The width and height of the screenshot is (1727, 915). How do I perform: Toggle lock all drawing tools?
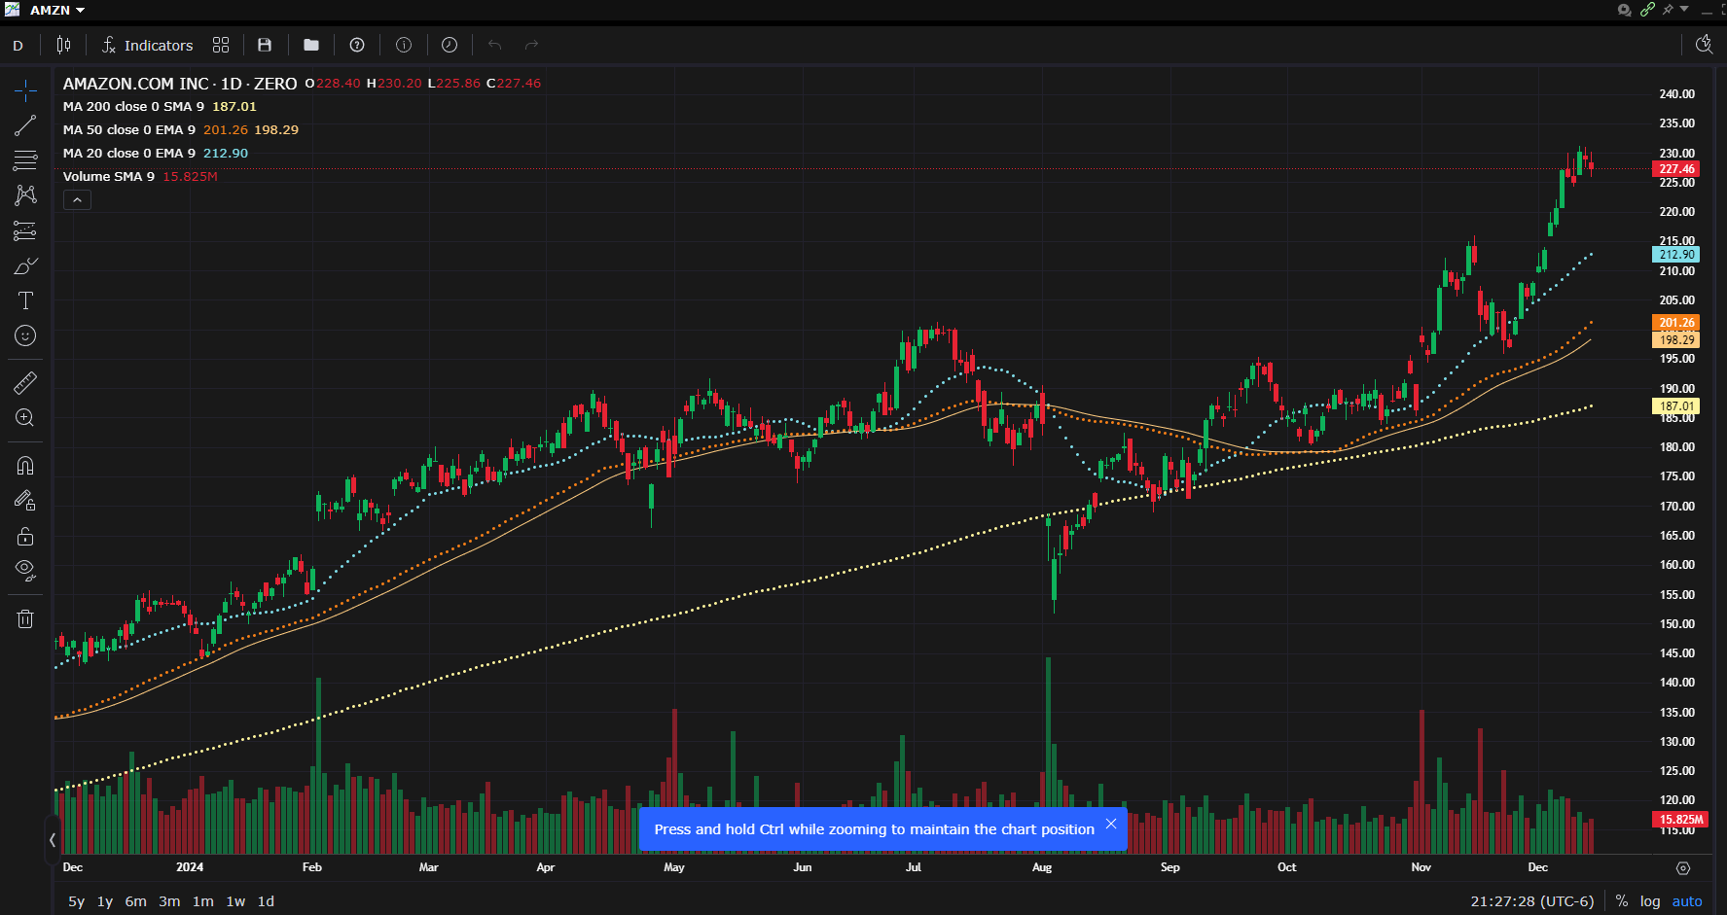coord(25,536)
